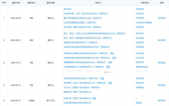The width and height of the screenshot is (169, 106).
Task: Select the date cell 2024-12-11
Action: pyautogui.click(x=16, y=63)
